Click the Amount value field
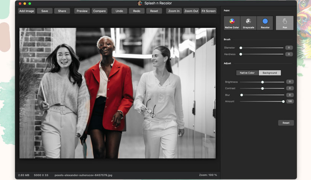Screen dimensions: 311x180 coord(290,101)
